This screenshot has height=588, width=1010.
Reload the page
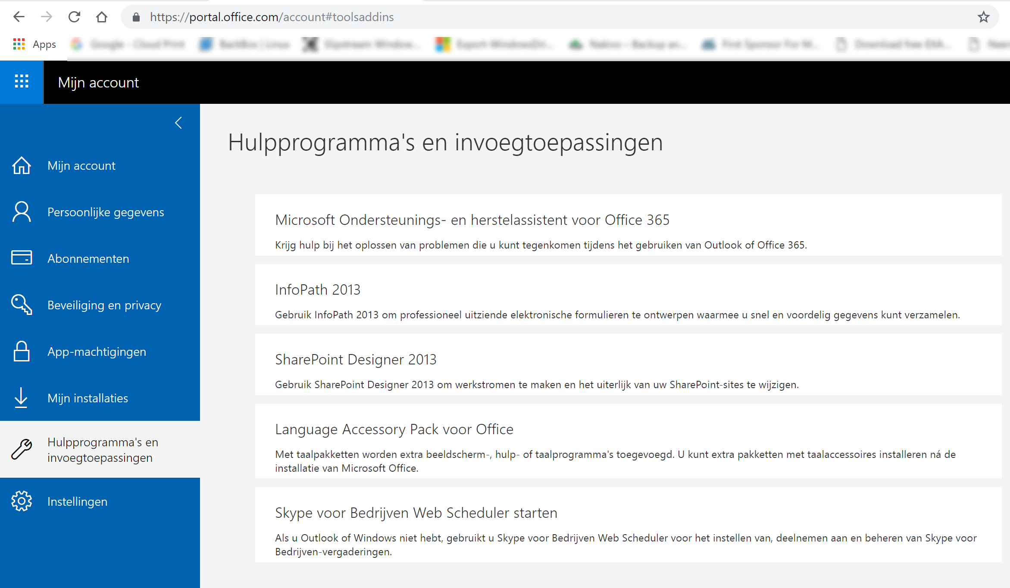point(74,17)
